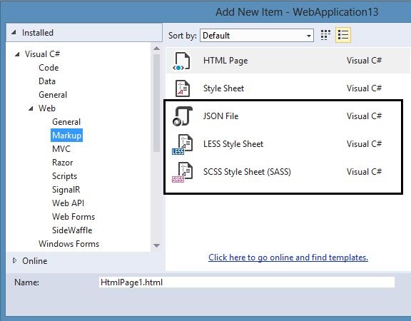The image size is (411, 321).
Task: Click the tree scrollbar up arrow
Action: (x=156, y=49)
